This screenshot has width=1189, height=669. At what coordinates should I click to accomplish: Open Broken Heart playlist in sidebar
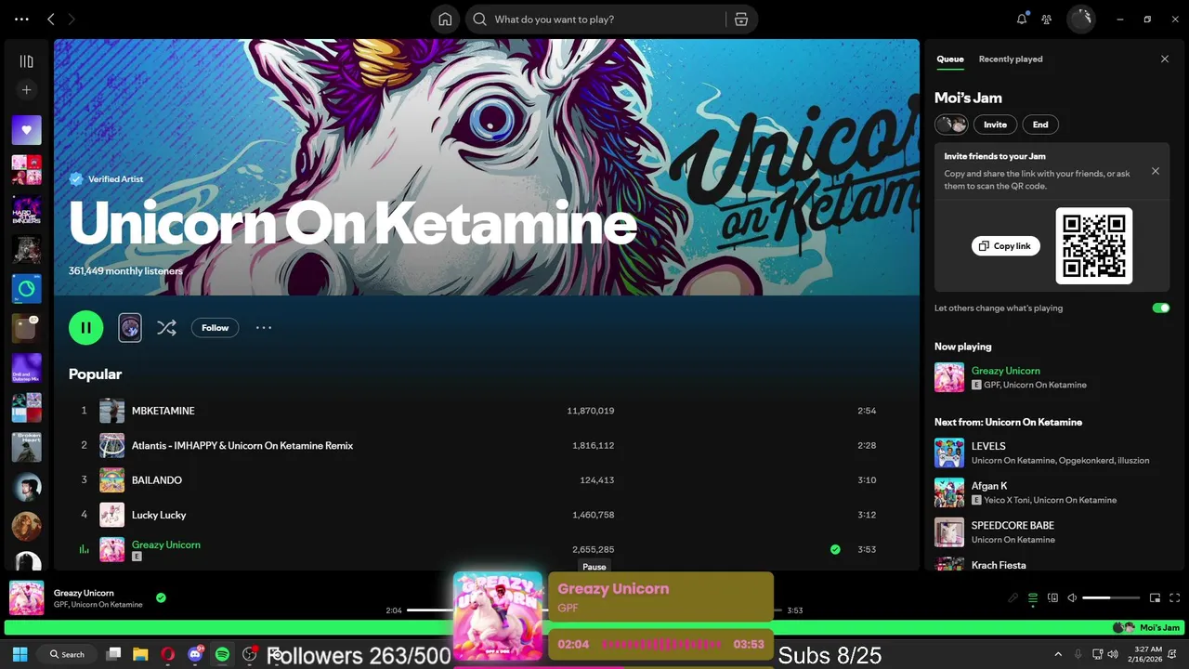click(26, 447)
